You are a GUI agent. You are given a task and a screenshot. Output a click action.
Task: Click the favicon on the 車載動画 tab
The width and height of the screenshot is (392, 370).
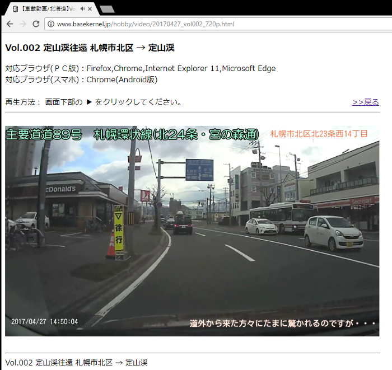pos(16,9)
